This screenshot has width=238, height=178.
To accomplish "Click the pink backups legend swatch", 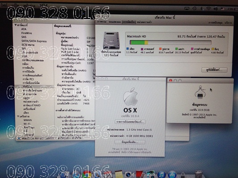I will (x=192, y=49).
